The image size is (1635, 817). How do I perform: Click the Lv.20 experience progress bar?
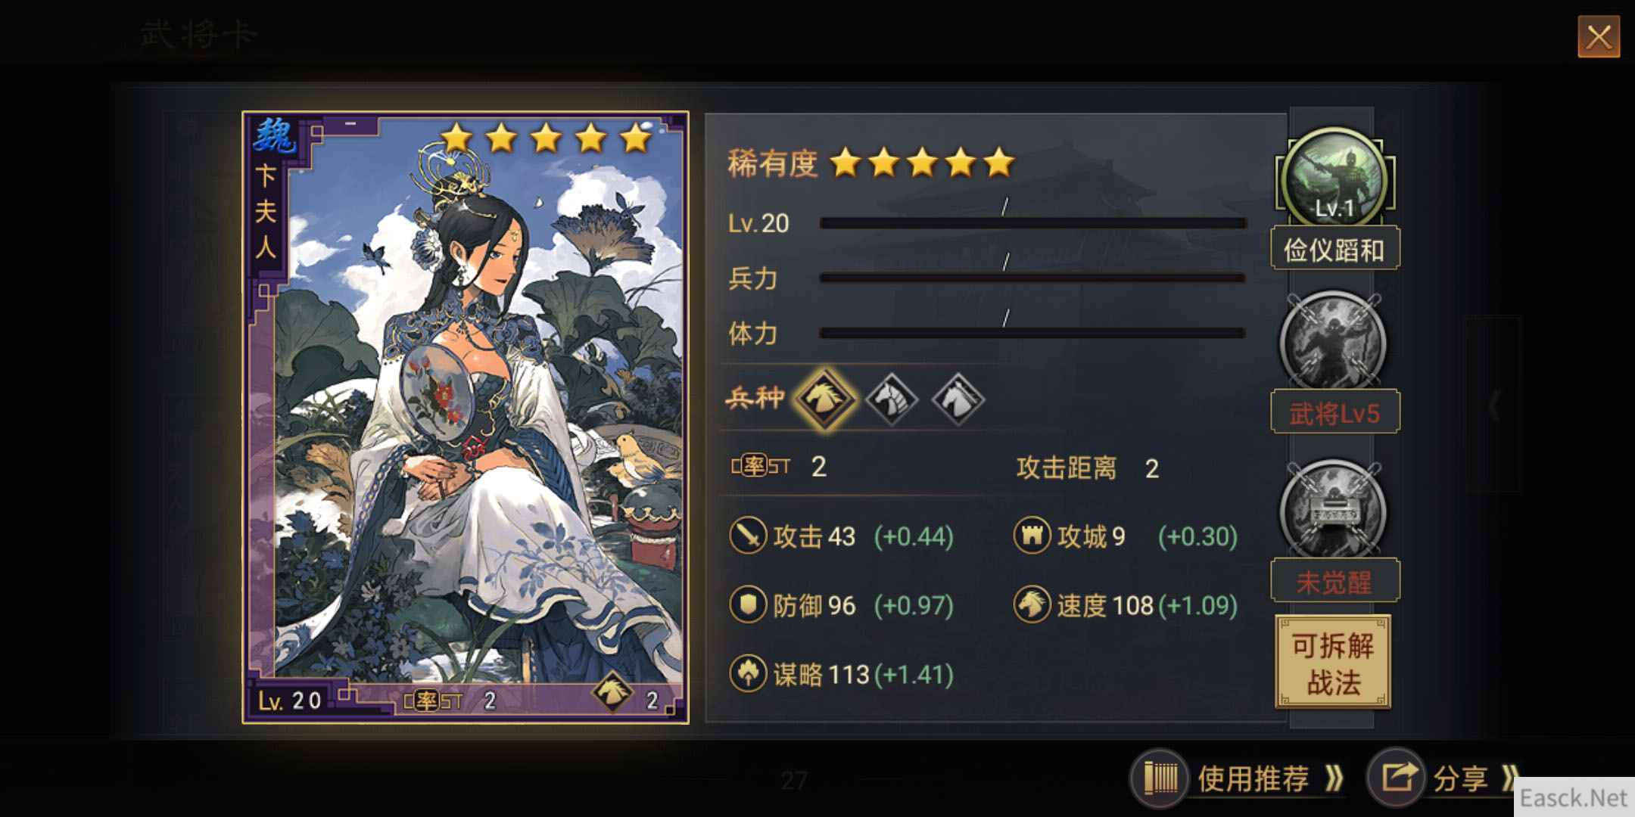[x=1032, y=223]
